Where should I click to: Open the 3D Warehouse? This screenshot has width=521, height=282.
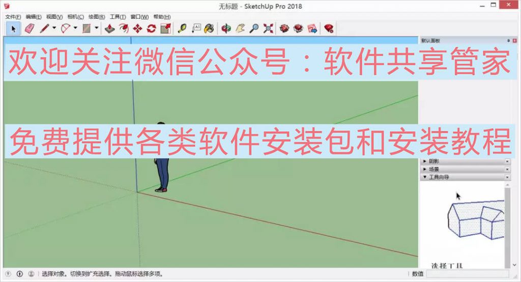click(x=284, y=29)
